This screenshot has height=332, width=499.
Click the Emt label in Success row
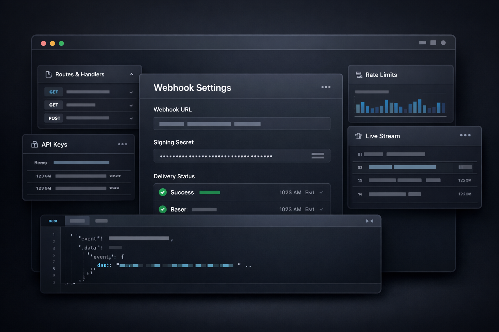coord(310,193)
